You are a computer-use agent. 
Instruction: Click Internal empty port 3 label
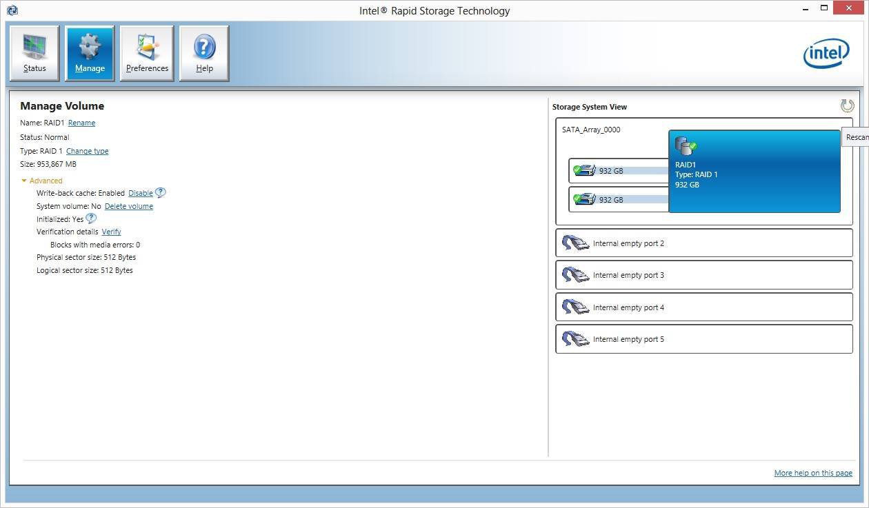[628, 275]
